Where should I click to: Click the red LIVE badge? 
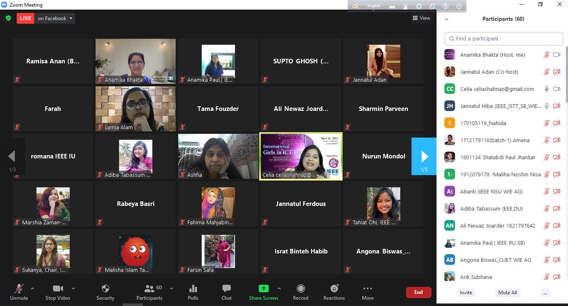(25, 18)
